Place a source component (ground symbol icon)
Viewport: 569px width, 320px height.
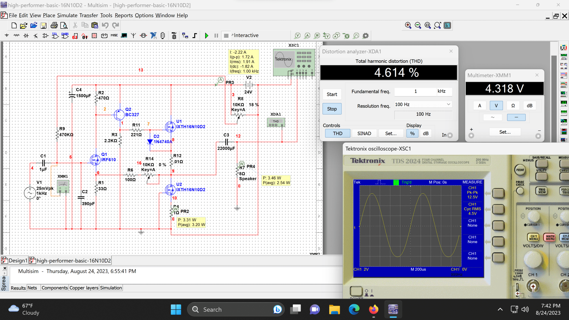pos(7,36)
